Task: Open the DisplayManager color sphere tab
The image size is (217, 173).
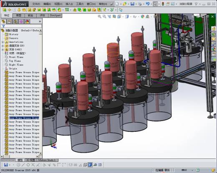Action: coord(27,22)
